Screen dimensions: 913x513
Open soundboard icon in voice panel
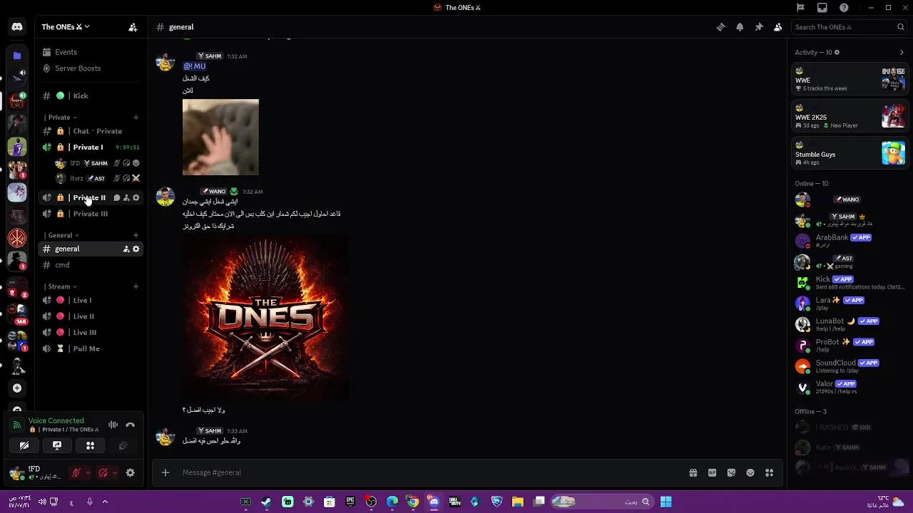[123, 445]
